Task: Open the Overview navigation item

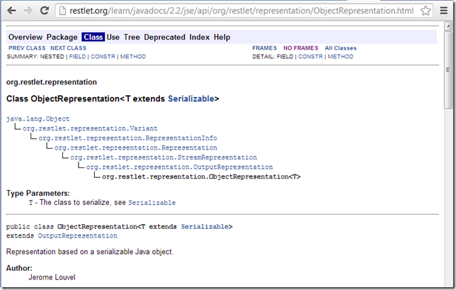Action: click(25, 37)
